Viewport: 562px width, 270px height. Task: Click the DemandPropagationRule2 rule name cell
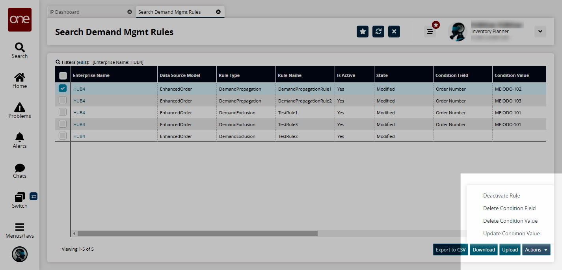(305, 101)
